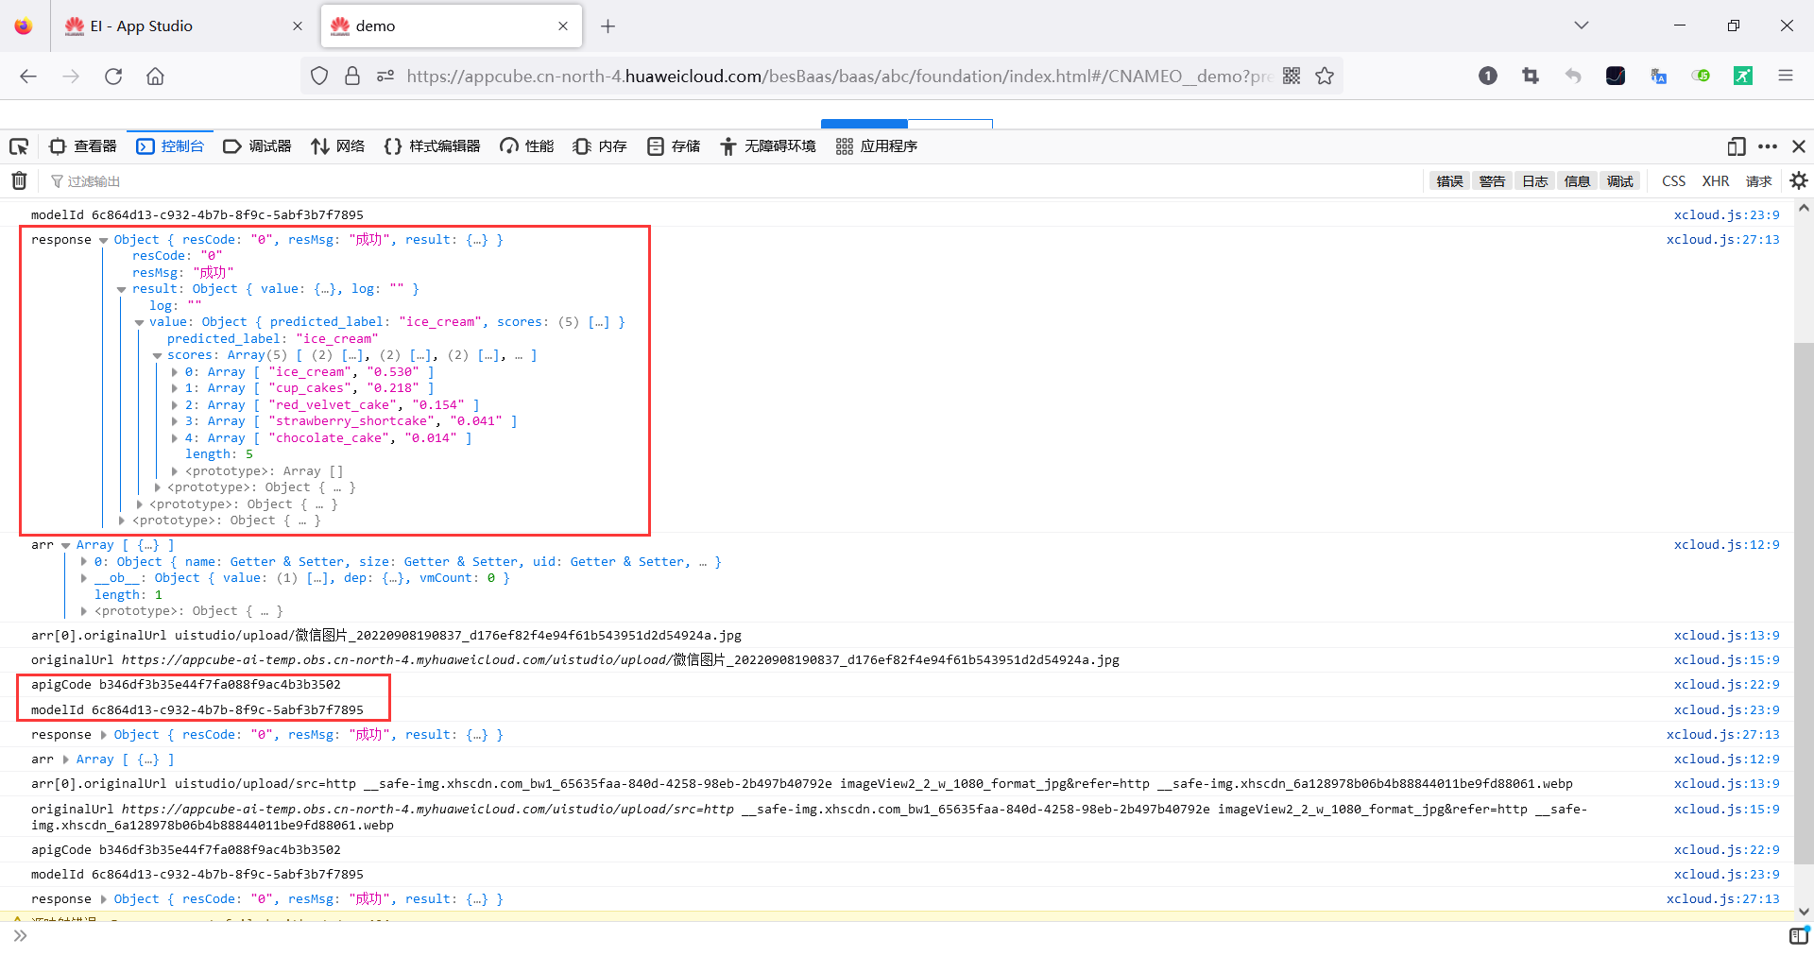The width and height of the screenshot is (1814, 973).
Task: Switch to the 网络 Network tab
Action: [337, 146]
